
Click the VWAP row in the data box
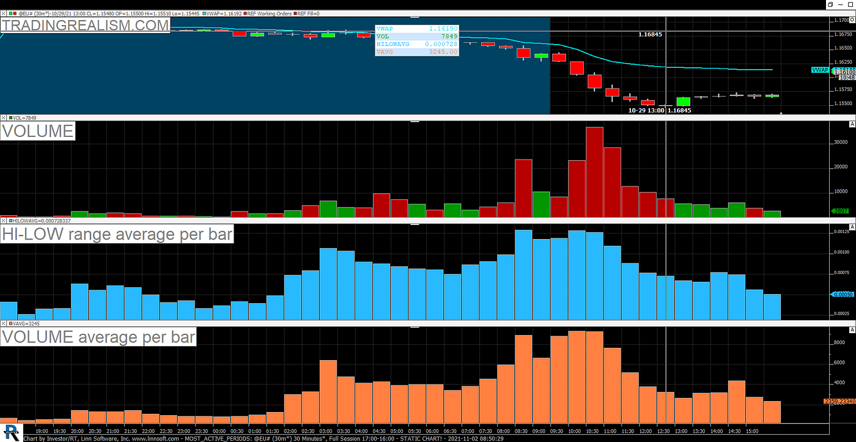click(x=417, y=29)
